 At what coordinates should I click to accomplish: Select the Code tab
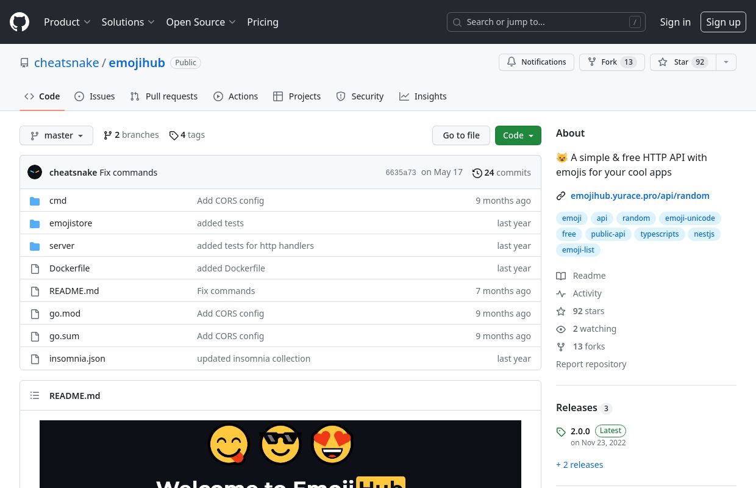(42, 96)
